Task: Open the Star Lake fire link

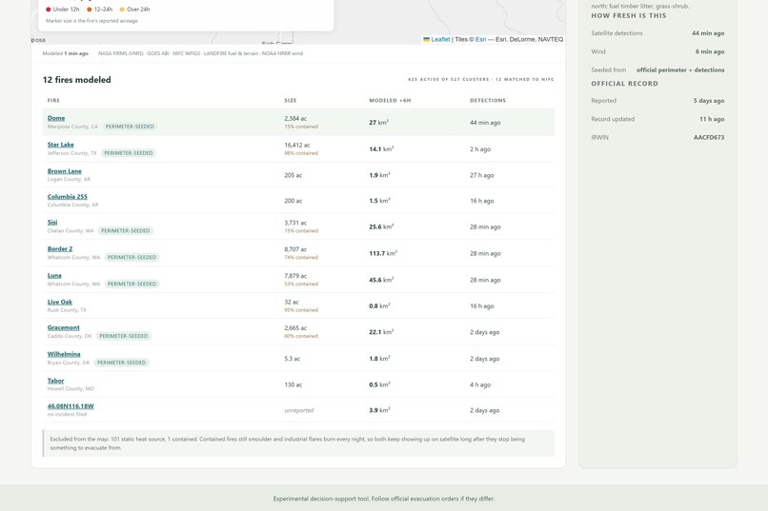Action: coord(60,145)
